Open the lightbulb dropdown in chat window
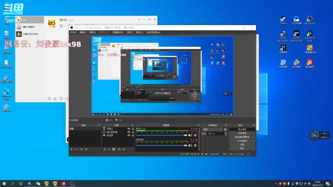Screen dimensions: 333x187 click(62, 26)
